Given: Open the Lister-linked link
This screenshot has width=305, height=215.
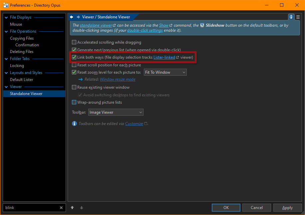Looking at the screenshot, I should click(x=164, y=57).
